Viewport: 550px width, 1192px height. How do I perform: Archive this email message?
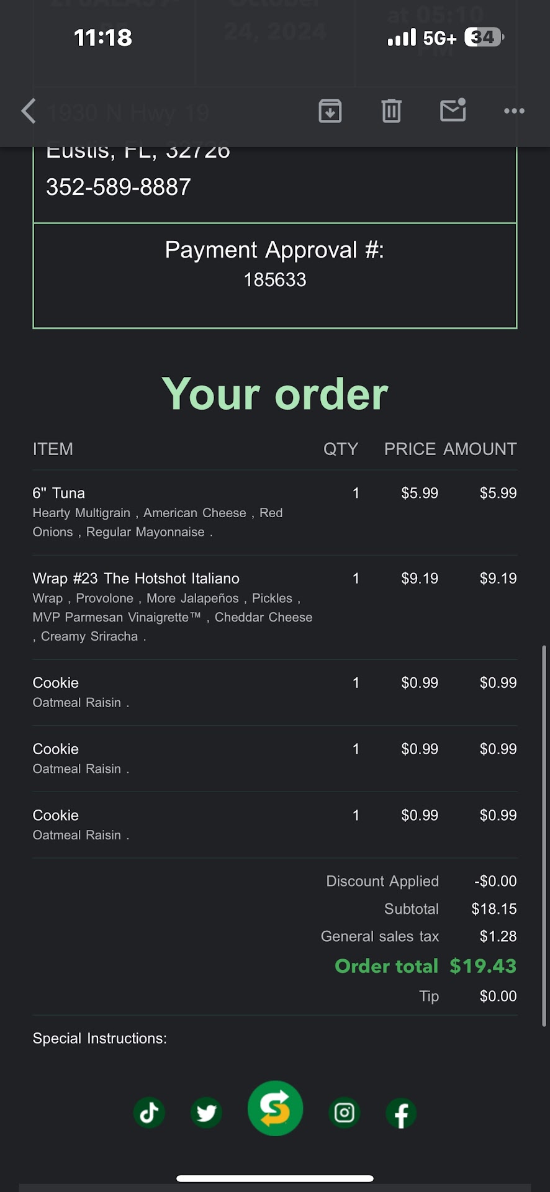pyautogui.click(x=330, y=111)
